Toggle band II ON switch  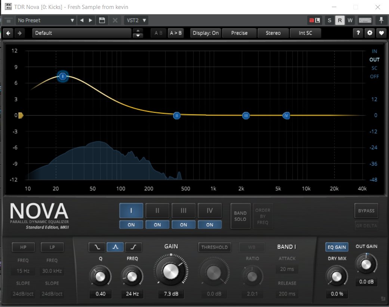pyautogui.click(x=157, y=225)
